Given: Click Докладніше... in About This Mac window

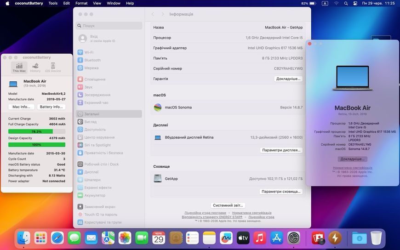Looking at the screenshot, I should tap(352, 159).
